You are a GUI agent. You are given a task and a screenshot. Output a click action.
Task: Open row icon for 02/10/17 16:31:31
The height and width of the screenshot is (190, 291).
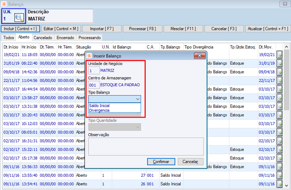(279, 141)
